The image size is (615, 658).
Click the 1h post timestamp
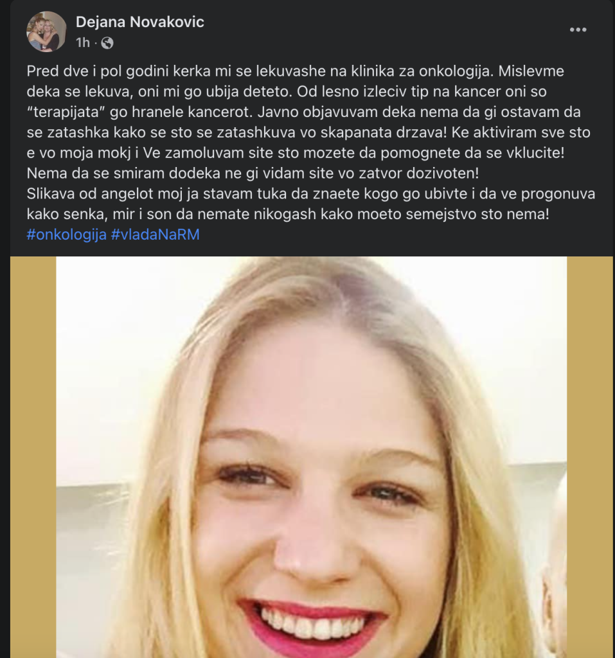tap(83, 43)
